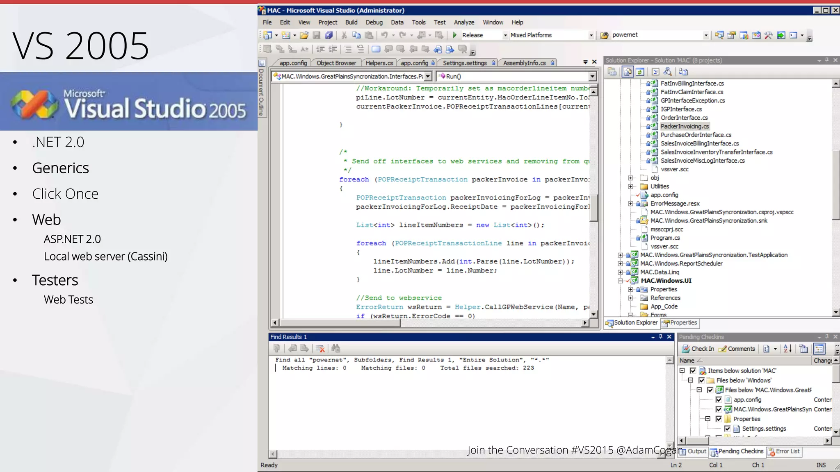Expand the Utilities folder node
Image resolution: width=840 pixels, height=472 pixels.
pyautogui.click(x=631, y=186)
